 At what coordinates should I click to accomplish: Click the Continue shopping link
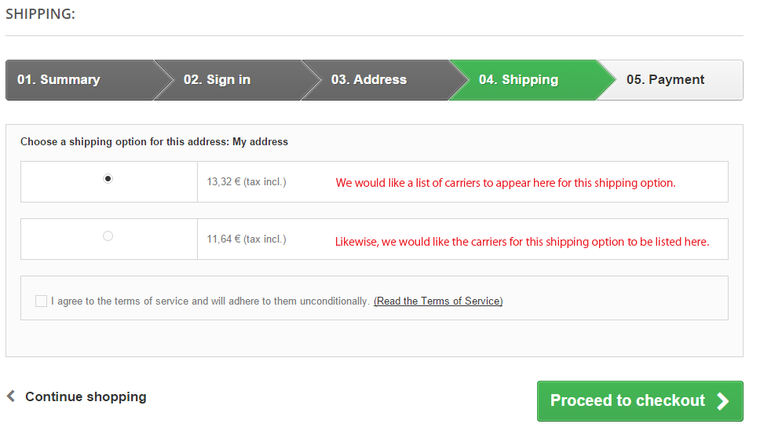(86, 396)
